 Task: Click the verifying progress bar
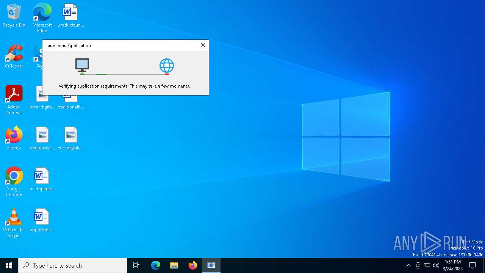(124, 74)
